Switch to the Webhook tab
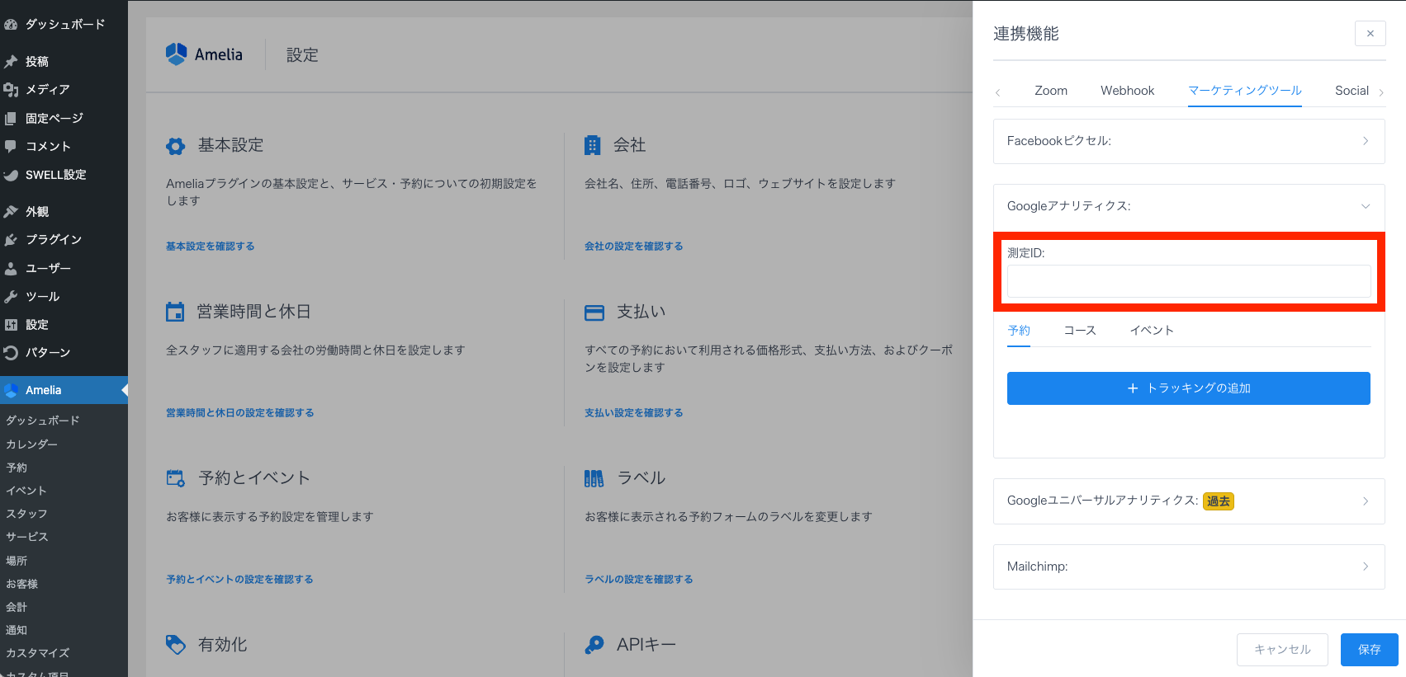 tap(1127, 91)
